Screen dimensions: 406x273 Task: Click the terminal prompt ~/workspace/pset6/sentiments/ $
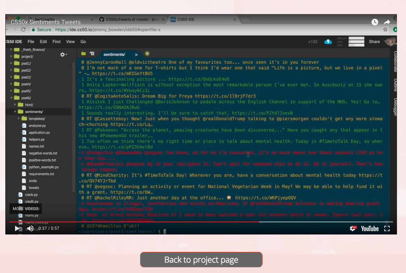(x=120, y=231)
